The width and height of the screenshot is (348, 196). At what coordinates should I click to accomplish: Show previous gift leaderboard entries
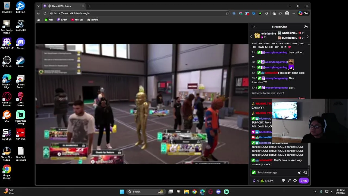point(251,36)
